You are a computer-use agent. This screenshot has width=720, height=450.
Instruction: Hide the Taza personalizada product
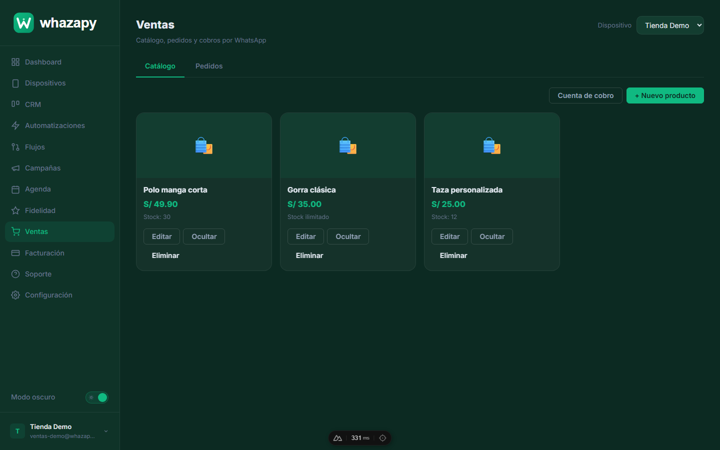[492, 236]
